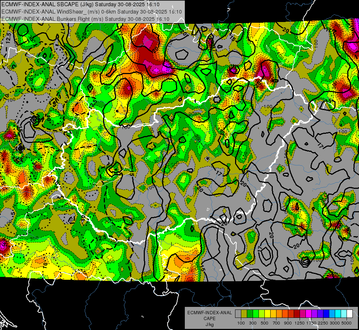The image size is (359, 330).
Task: Click the Bunkers Right title line
Action: click(x=85, y=19)
